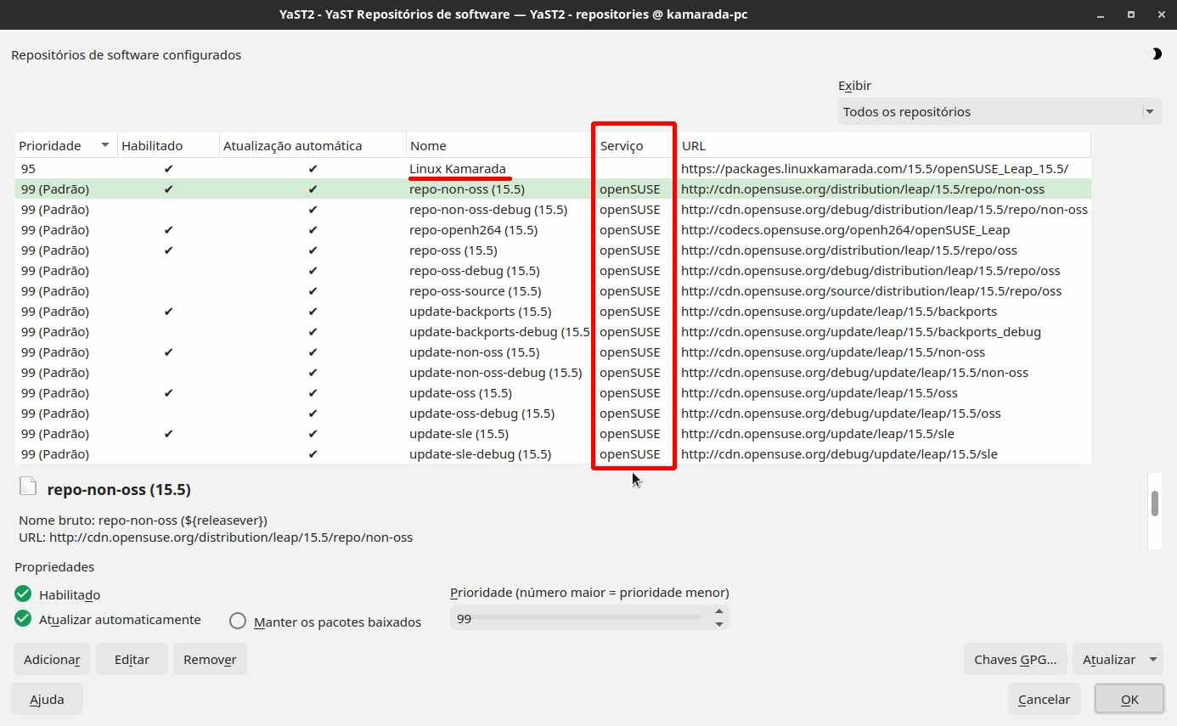Click the Adicionar button

(x=52, y=659)
